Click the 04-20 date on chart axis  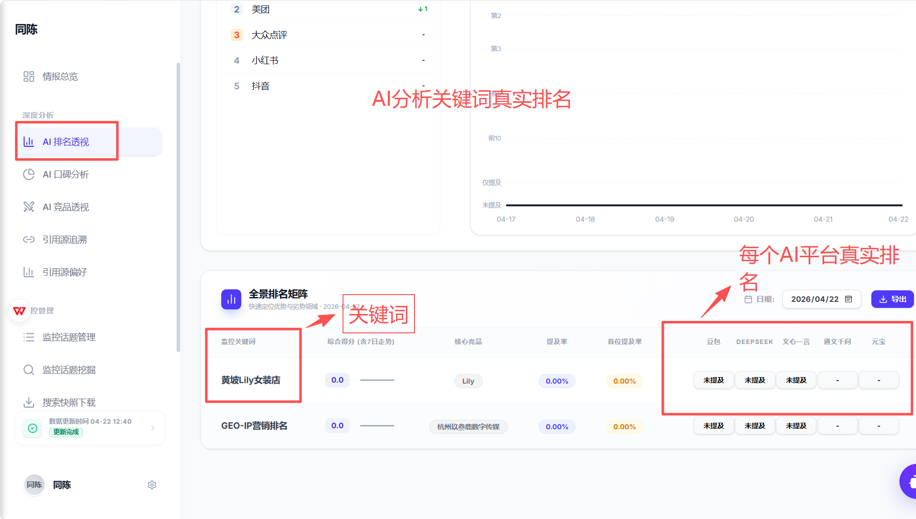743,220
